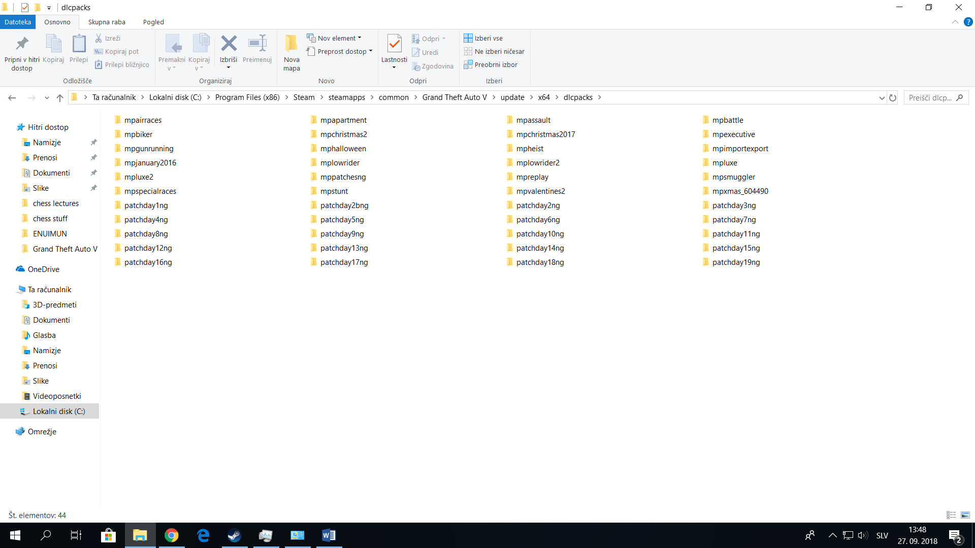Click Preobrni izbor

pyautogui.click(x=491, y=64)
